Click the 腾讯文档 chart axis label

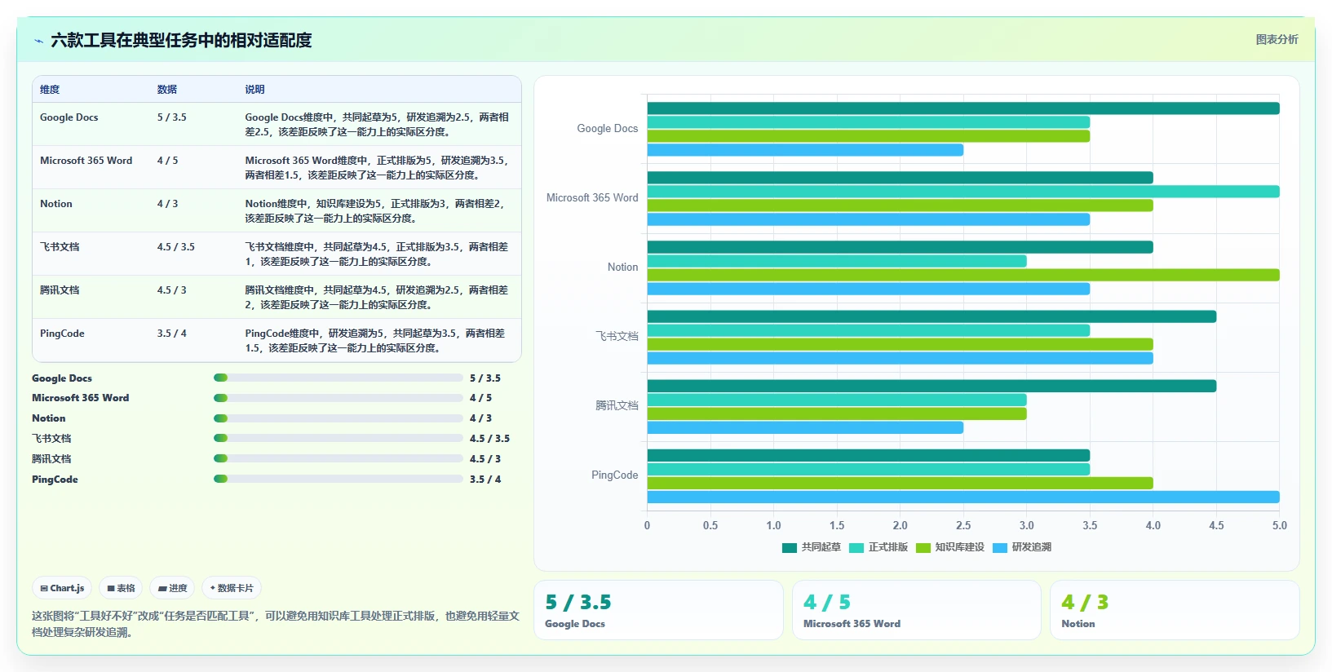point(617,405)
